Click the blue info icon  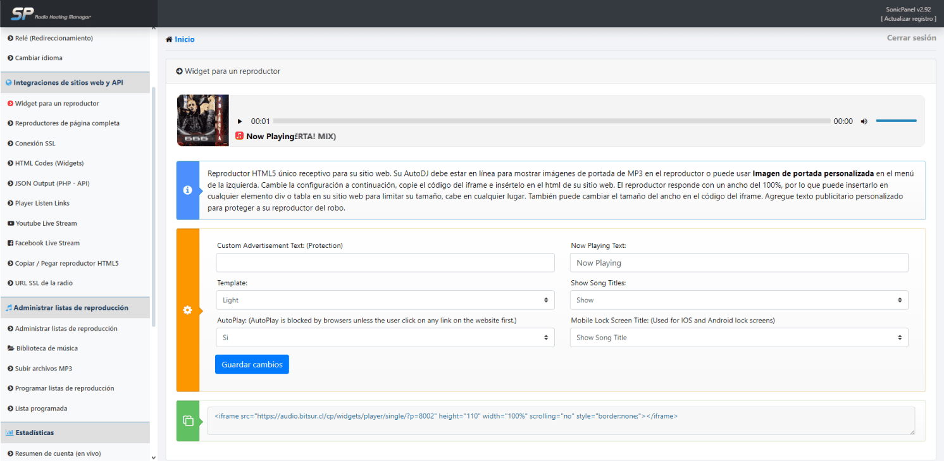point(187,190)
